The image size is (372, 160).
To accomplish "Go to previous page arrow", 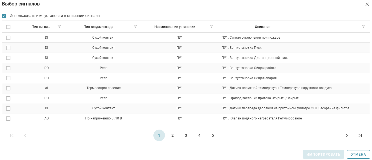I will 25,135.
